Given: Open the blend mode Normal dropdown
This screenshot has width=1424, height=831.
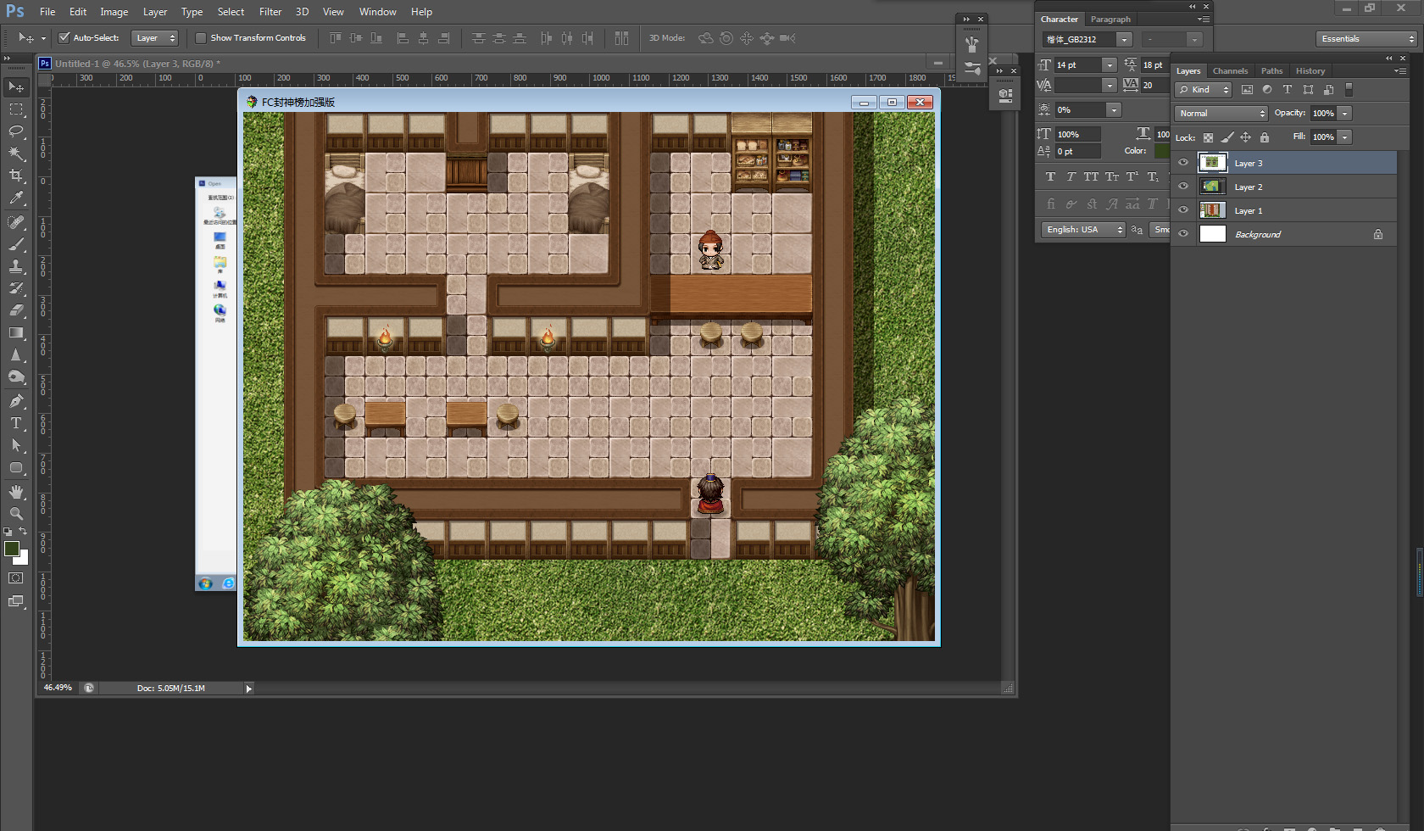Looking at the screenshot, I should tap(1221, 114).
